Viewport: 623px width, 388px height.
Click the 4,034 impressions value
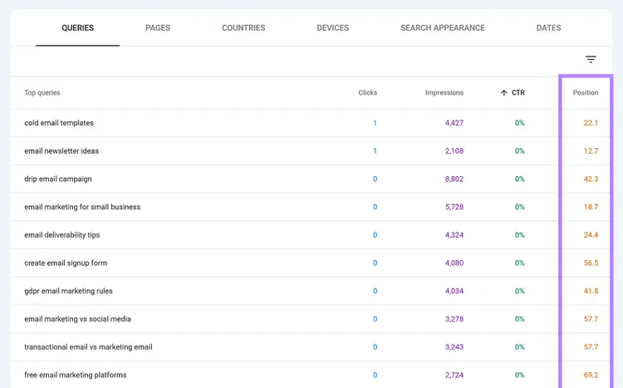(x=454, y=291)
